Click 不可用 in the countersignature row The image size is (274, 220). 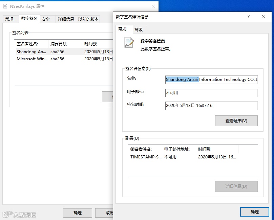(x=170, y=157)
